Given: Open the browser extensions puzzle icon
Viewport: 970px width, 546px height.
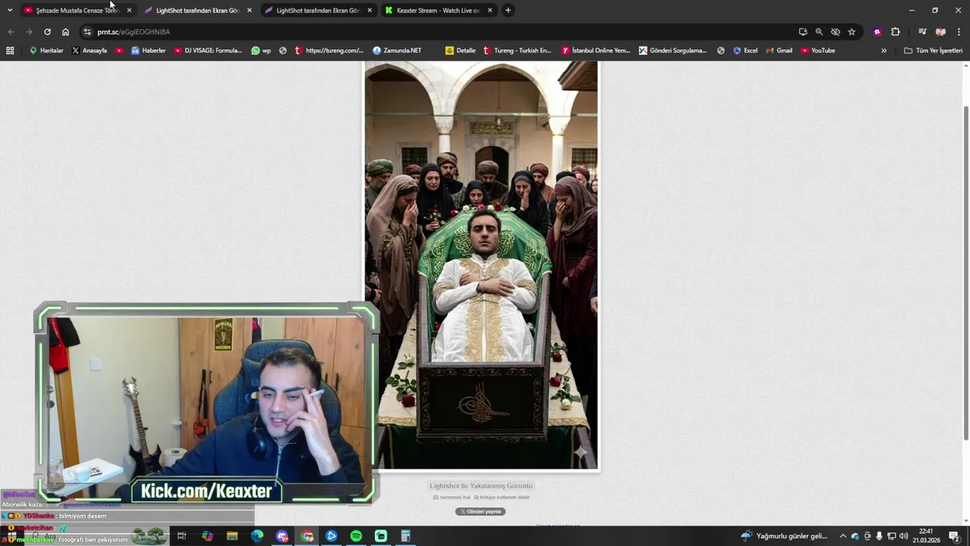Looking at the screenshot, I should tap(896, 32).
